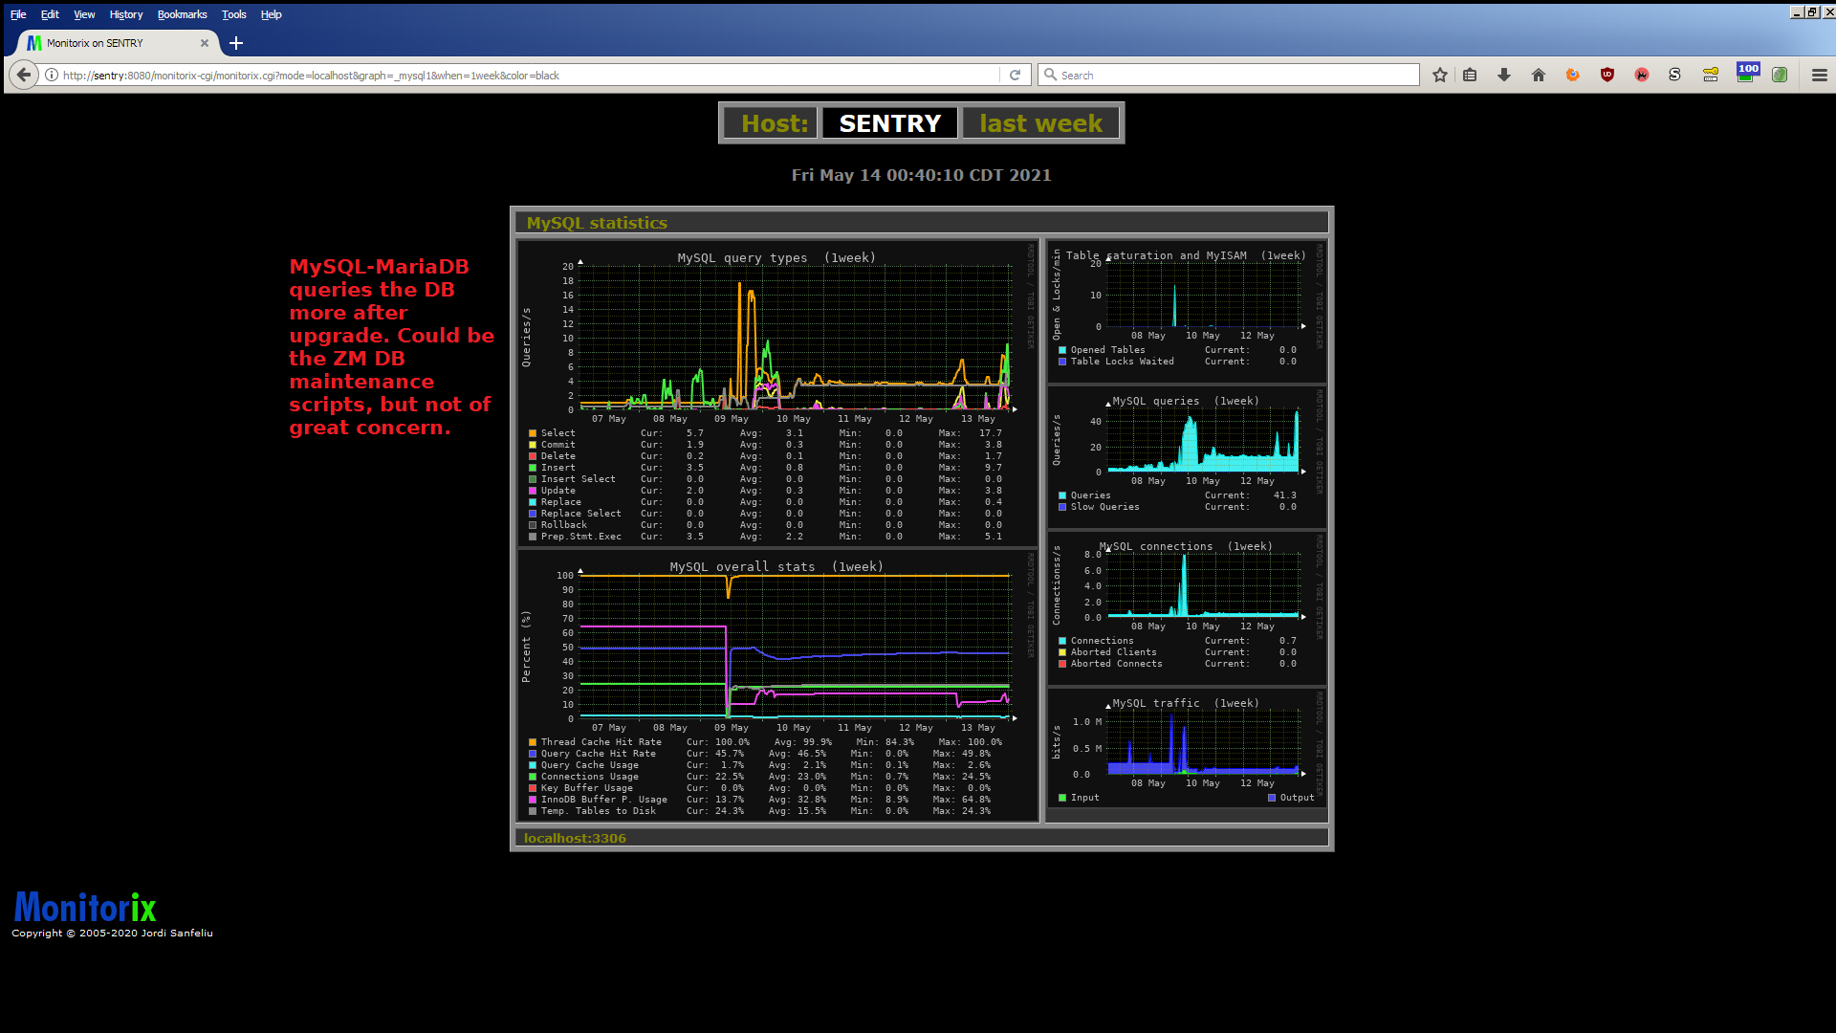Screen dimensions: 1836x1033
Task: Click the Monitorix logo link
Action: (x=84, y=907)
